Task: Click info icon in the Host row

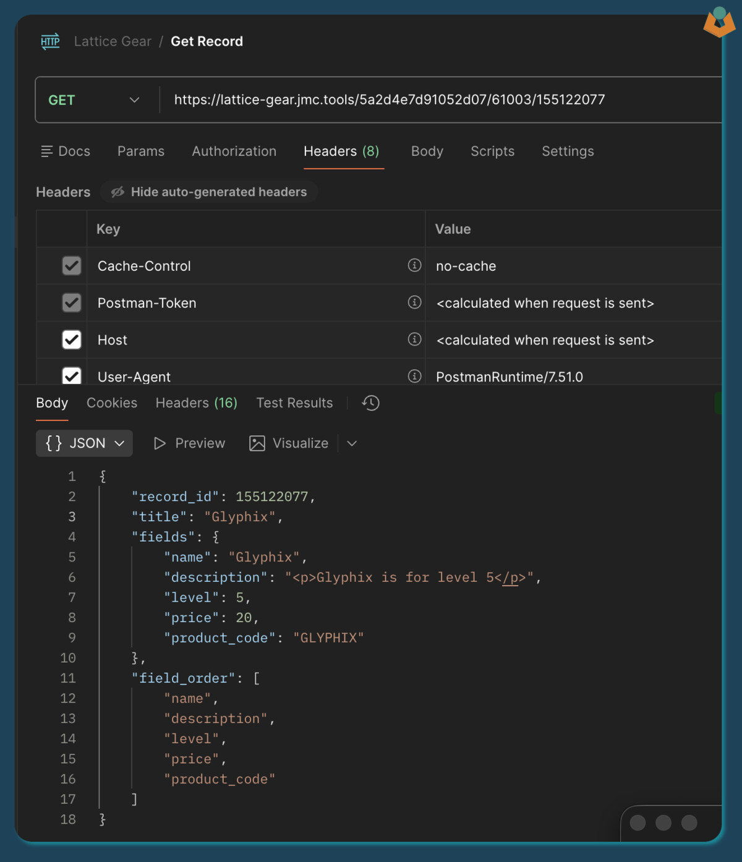Action: tap(414, 339)
